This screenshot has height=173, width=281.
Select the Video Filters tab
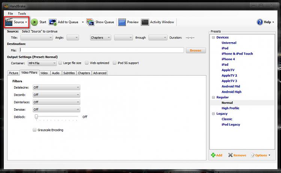29,72
